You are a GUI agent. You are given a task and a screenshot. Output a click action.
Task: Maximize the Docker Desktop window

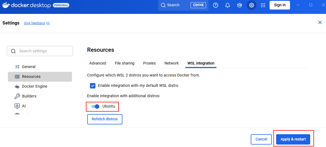(x=311, y=5)
